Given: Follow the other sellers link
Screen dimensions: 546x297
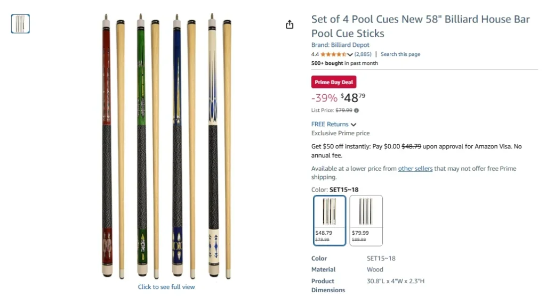Looking at the screenshot, I should [x=415, y=169].
